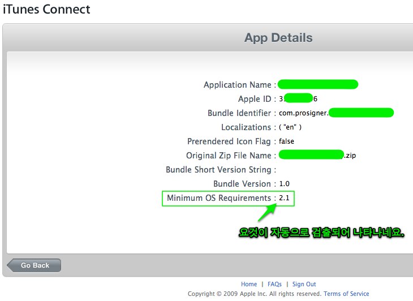Click the Go Back button
The width and height of the screenshot is (413, 301).
[34, 265]
